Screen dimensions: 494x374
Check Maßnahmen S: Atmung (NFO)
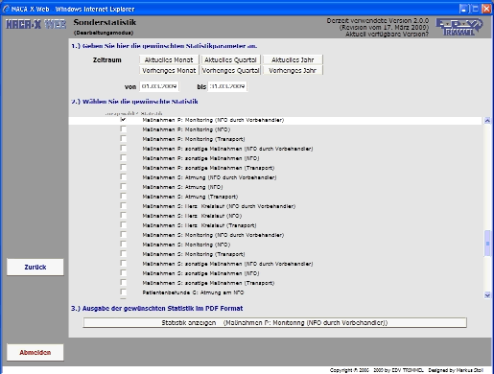point(124,187)
